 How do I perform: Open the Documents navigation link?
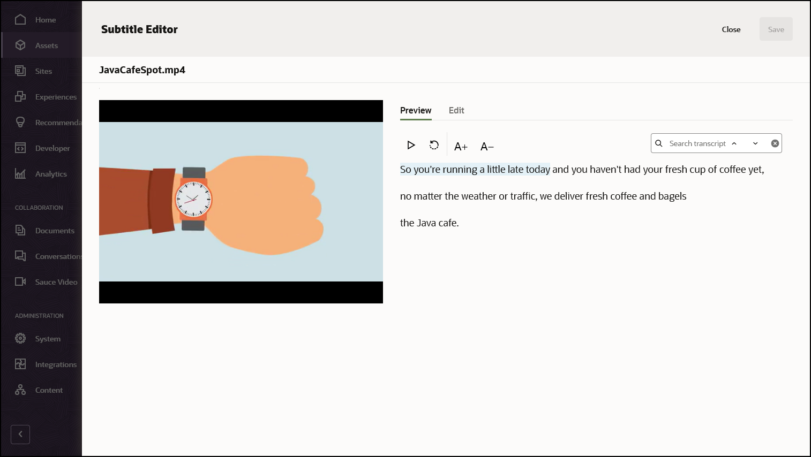pos(55,231)
